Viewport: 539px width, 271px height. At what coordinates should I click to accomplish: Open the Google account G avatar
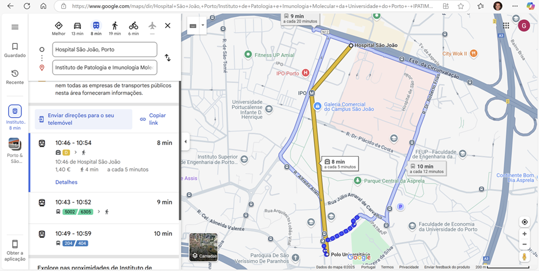[524, 25]
